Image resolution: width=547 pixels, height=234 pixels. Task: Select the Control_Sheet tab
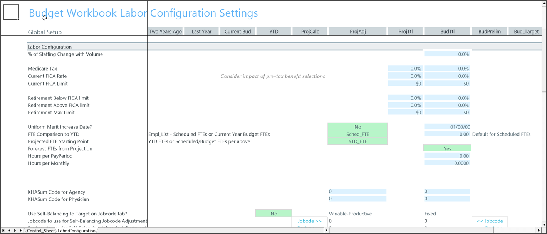41,231
